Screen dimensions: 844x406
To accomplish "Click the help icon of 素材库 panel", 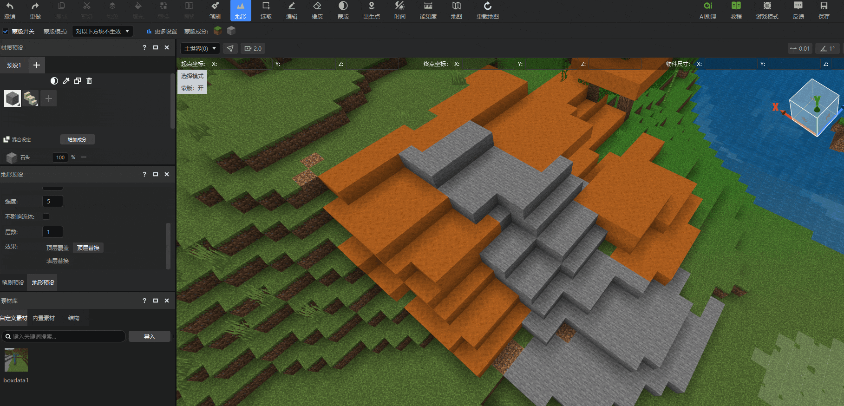I will pyautogui.click(x=144, y=301).
